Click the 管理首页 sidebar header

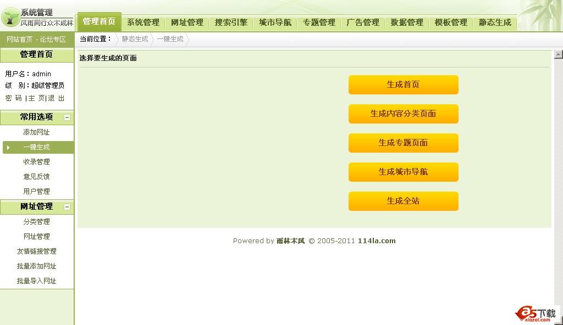pyautogui.click(x=37, y=54)
